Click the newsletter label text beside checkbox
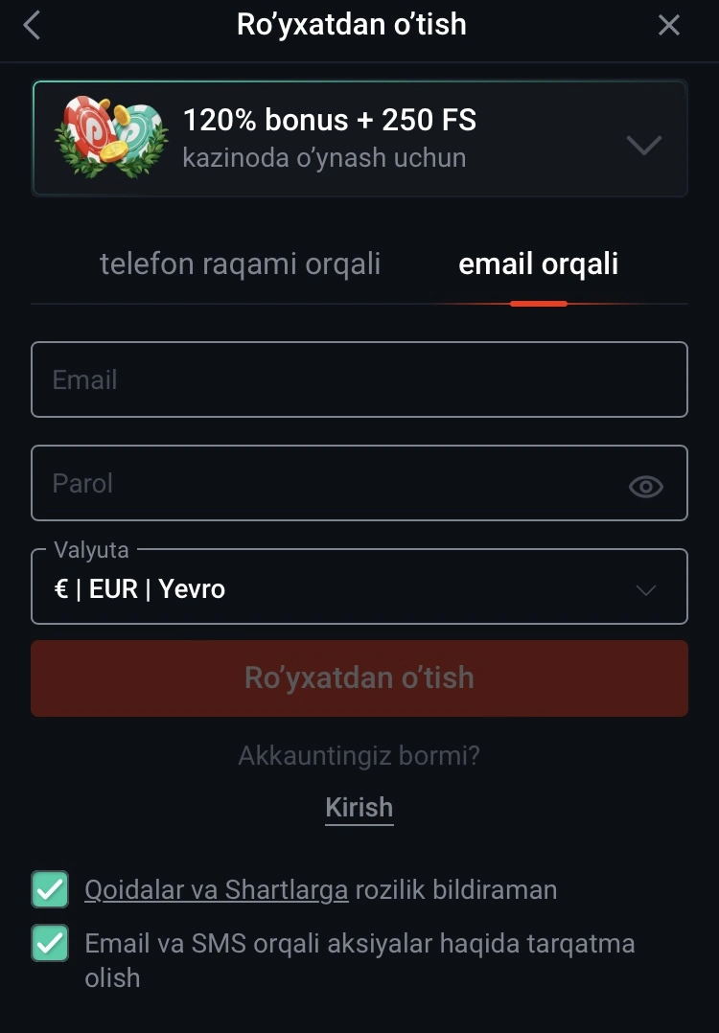Screen dimensions: 719x1033 click(x=359, y=960)
